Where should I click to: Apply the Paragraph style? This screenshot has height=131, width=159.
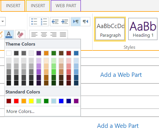(x=110, y=29)
